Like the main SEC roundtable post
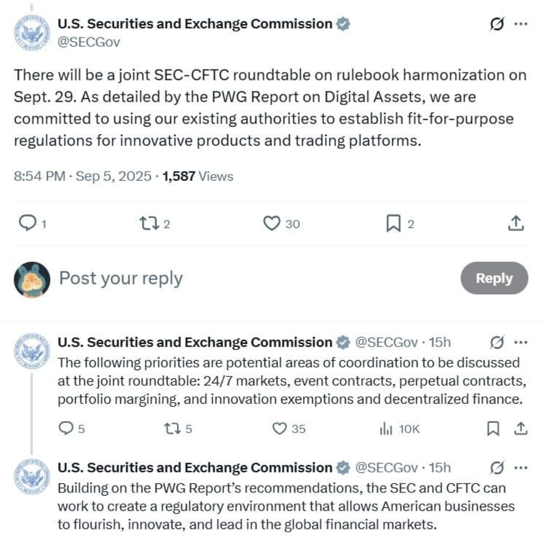Image resolution: width=543 pixels, height=543 pixels. tap(272, 224)
